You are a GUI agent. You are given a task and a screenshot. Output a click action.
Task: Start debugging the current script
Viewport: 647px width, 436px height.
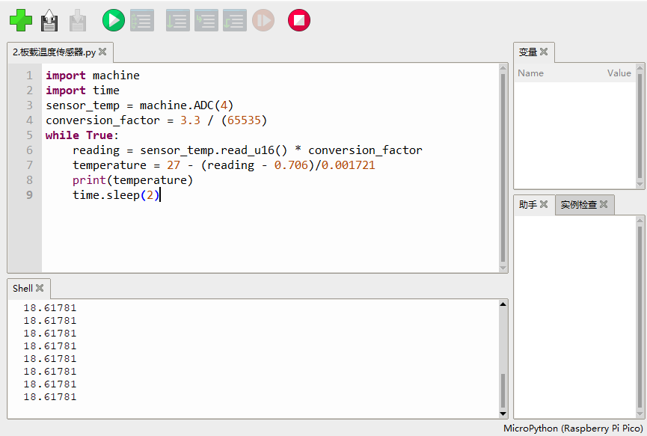tap(142, 20)
